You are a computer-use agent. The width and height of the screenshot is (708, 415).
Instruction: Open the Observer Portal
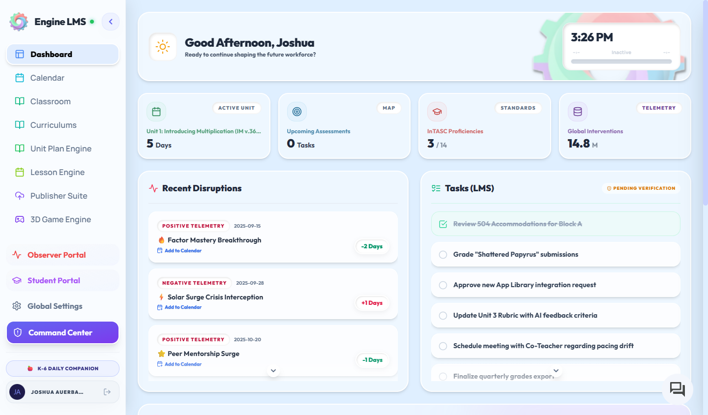coord(62,255)
